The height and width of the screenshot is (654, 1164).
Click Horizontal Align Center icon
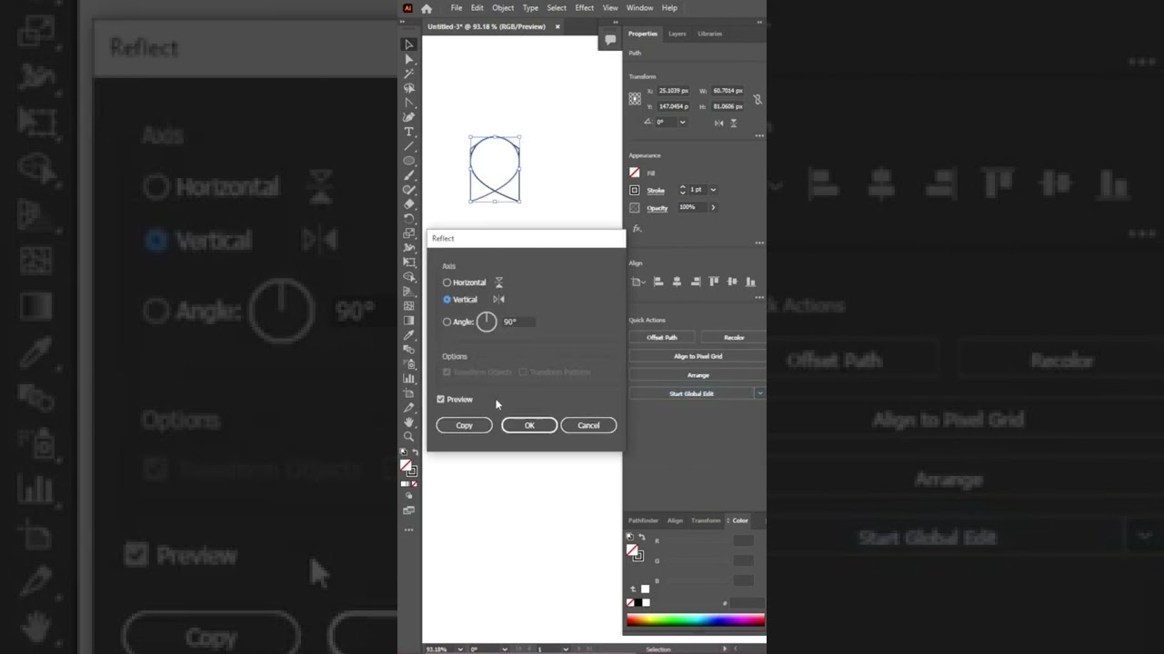click(x=677, y=282)
